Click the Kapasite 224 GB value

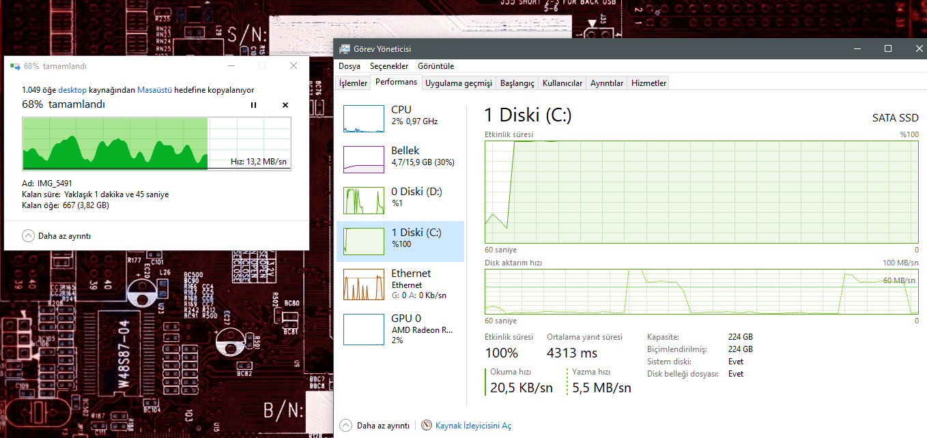741,337
